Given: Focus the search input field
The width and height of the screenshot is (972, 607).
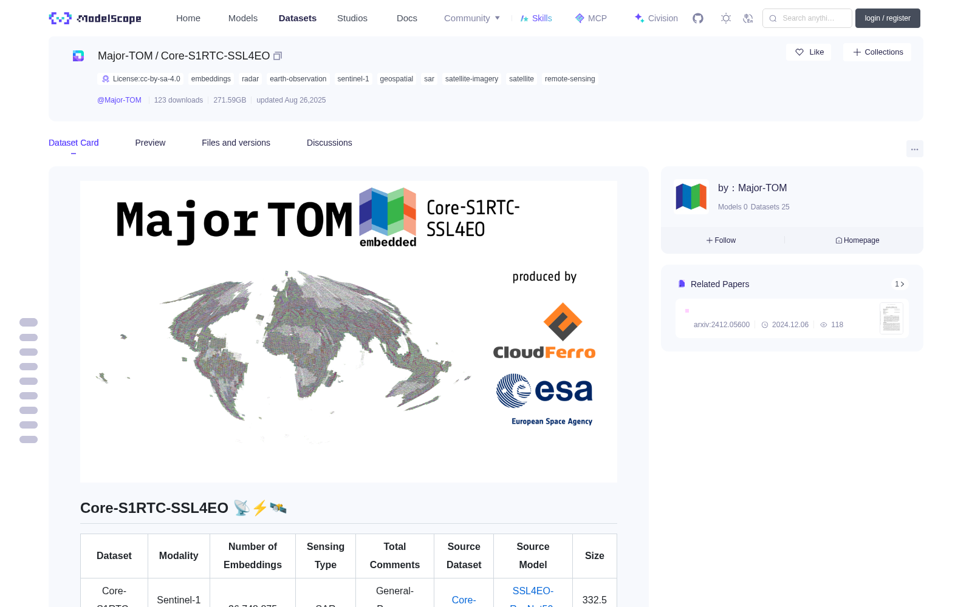Looking at the screenshot, I should tap(807, 18).
